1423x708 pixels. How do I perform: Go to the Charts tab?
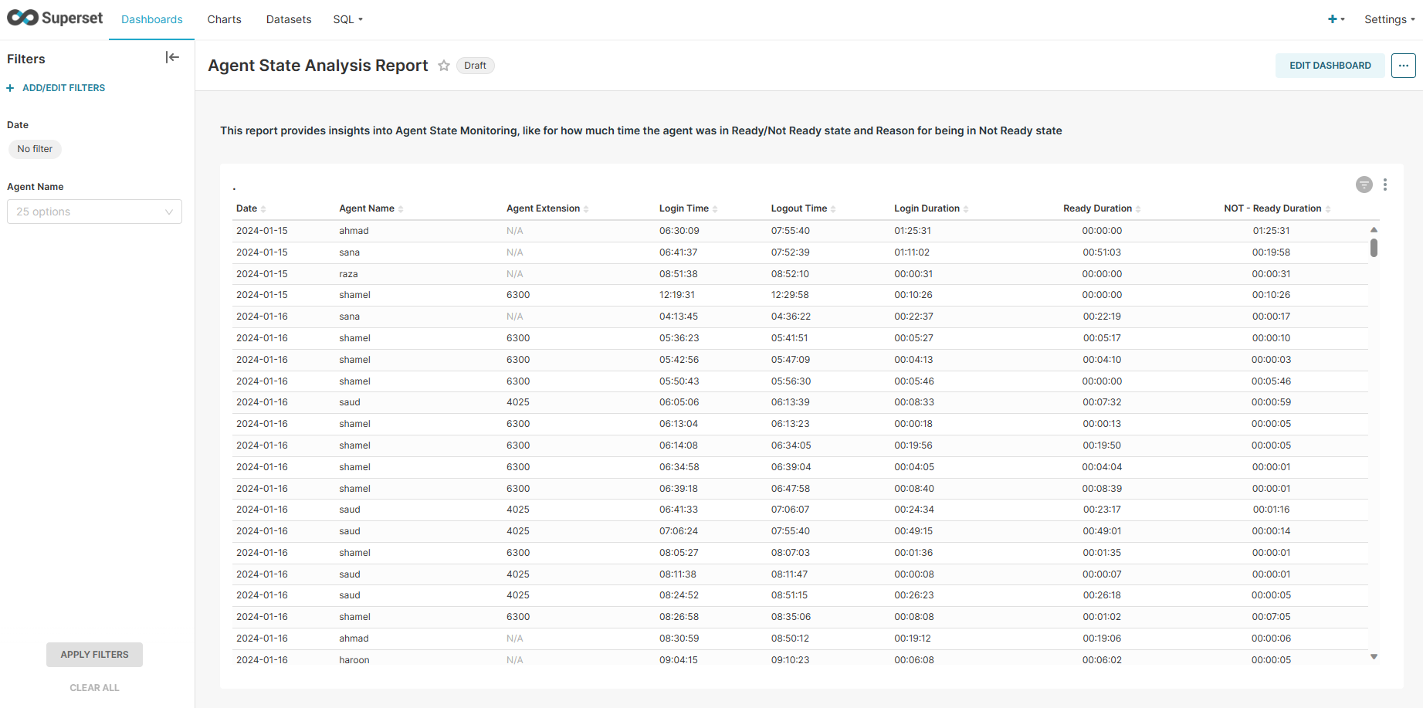point(224,19)
